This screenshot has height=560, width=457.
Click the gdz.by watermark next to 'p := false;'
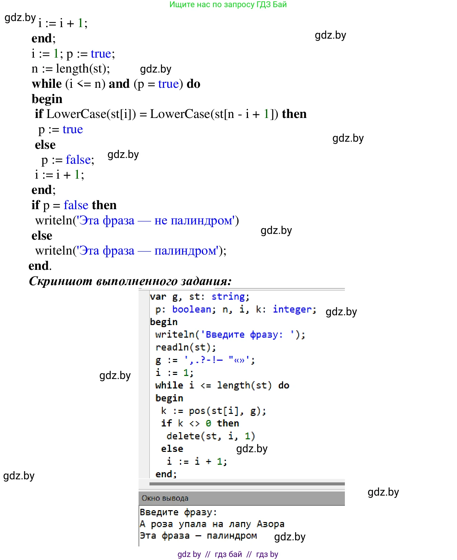pos(123,155)
